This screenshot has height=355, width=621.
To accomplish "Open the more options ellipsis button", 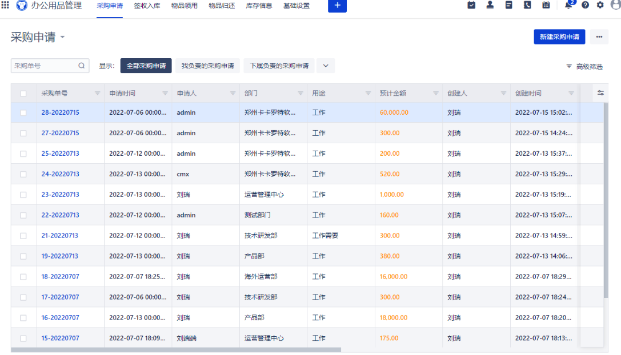I will [599, 37].
